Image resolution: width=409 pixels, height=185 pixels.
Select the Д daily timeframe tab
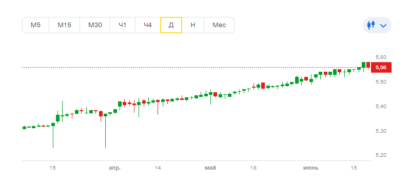[x=171, y=25]
